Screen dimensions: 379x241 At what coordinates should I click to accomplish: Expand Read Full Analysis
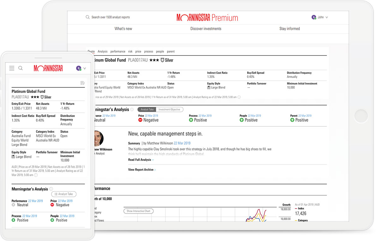point(141,160)
